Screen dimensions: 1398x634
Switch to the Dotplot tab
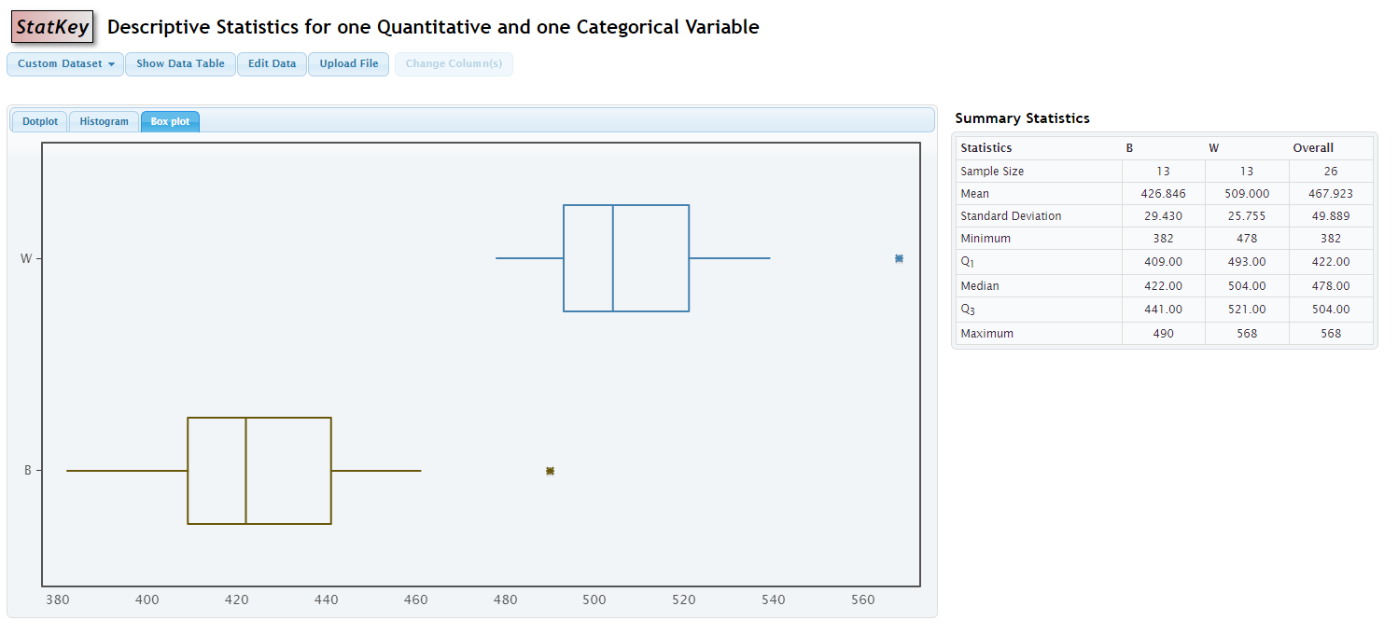point(39,120)
